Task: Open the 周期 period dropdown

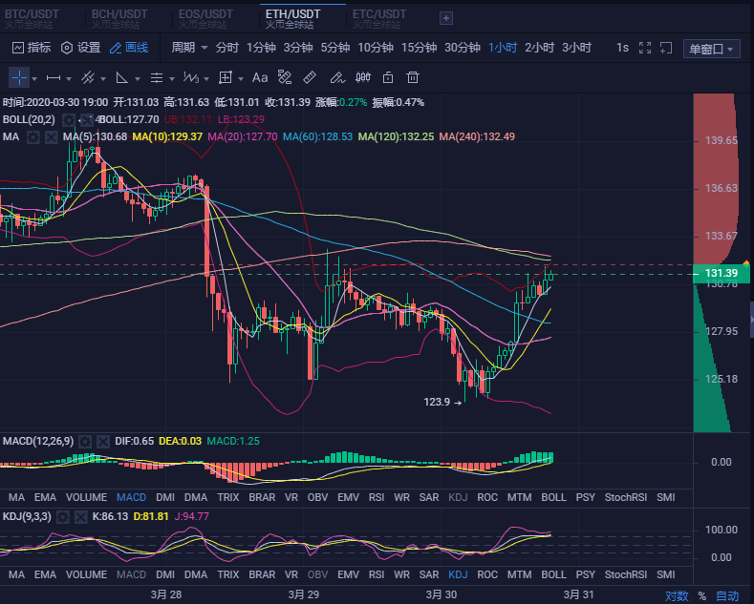Action: 189,48
